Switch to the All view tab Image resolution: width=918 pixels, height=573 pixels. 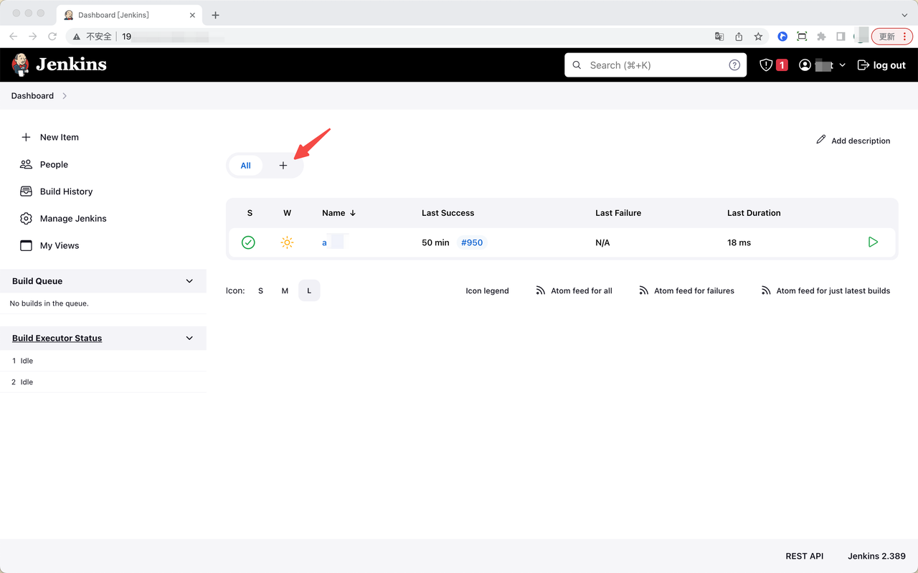click(x=245, y=166)
